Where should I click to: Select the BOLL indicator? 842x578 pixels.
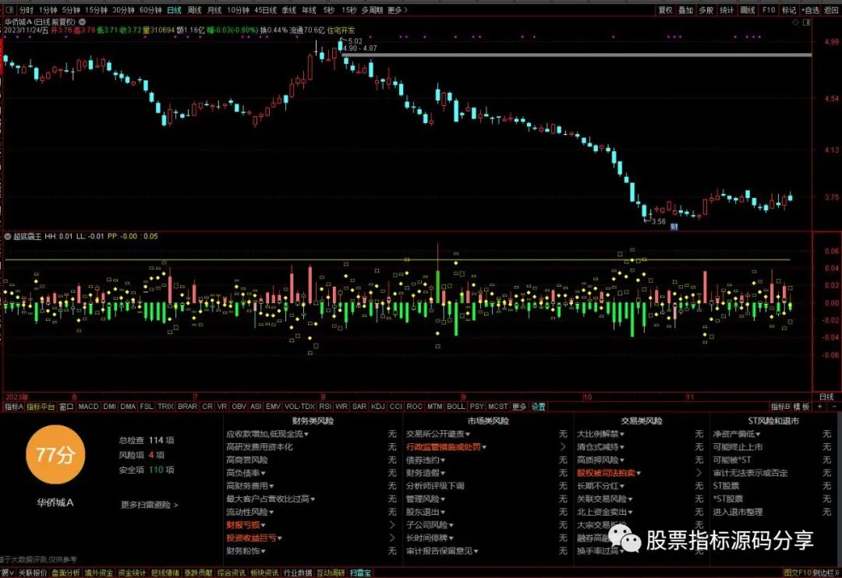[456, 407]
